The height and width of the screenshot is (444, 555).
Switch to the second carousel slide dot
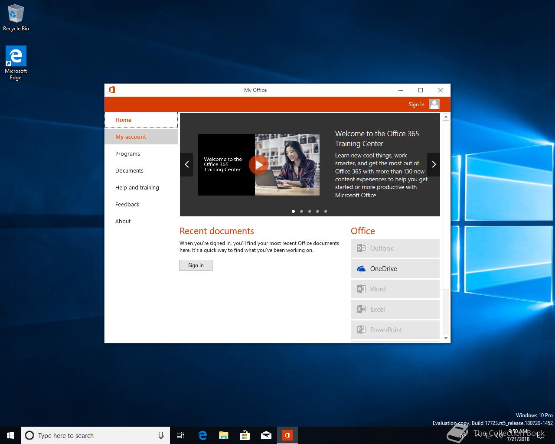(301, 212)
